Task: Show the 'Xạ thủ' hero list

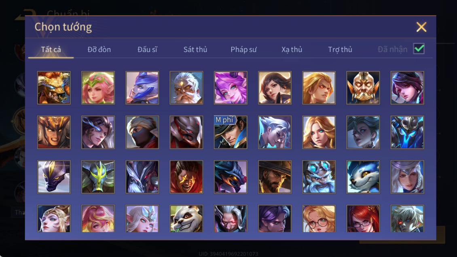Action: pos(292,49)
